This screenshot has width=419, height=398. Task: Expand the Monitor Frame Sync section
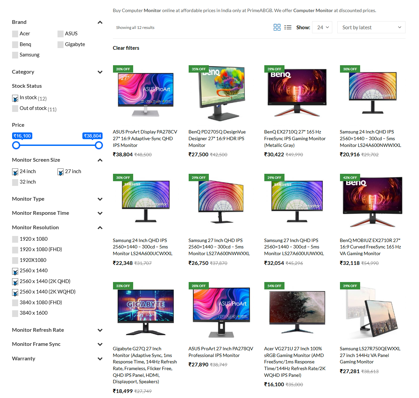coord(100,344)
